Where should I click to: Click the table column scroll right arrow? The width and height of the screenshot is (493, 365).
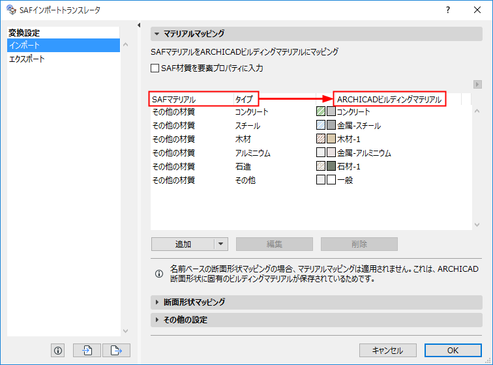pos(477,84)
